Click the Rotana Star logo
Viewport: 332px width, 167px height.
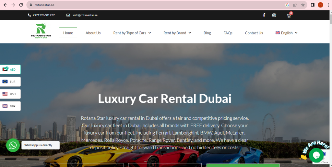tap(41, 31)
